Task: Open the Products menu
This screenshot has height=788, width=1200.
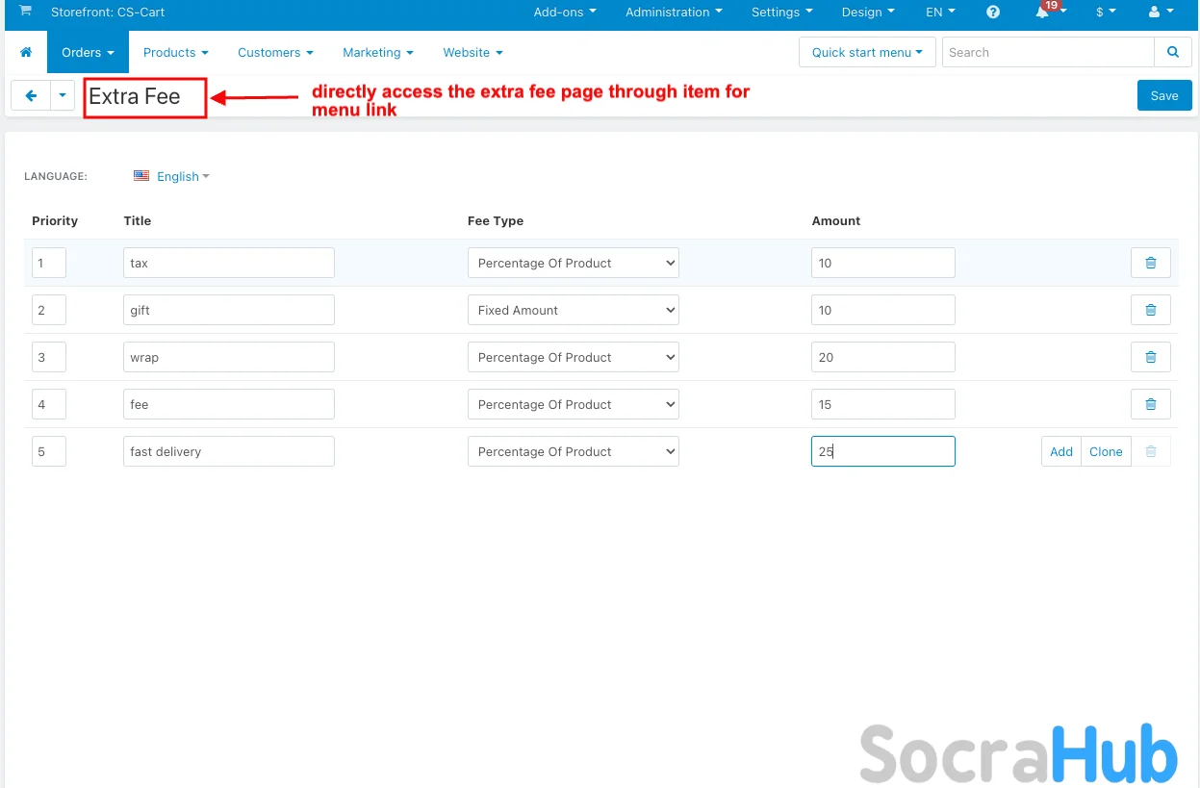Action: (x=175, y=52)
